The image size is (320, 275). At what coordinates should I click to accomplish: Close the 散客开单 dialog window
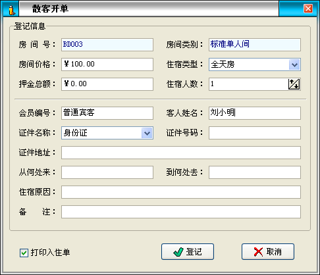point(308,9)
